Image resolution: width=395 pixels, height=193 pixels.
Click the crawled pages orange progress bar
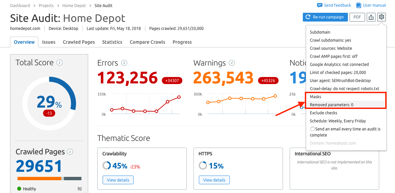(x=39, y=178)
